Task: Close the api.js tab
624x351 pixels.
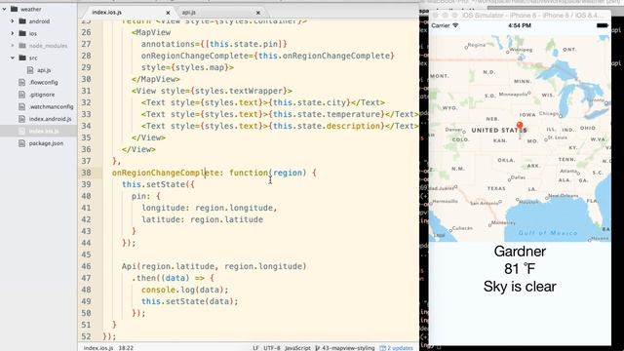Action: point(257,13)
